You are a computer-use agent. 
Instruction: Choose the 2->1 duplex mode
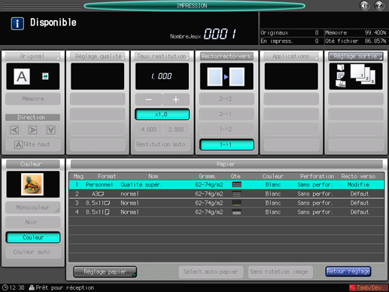(226, 114)
